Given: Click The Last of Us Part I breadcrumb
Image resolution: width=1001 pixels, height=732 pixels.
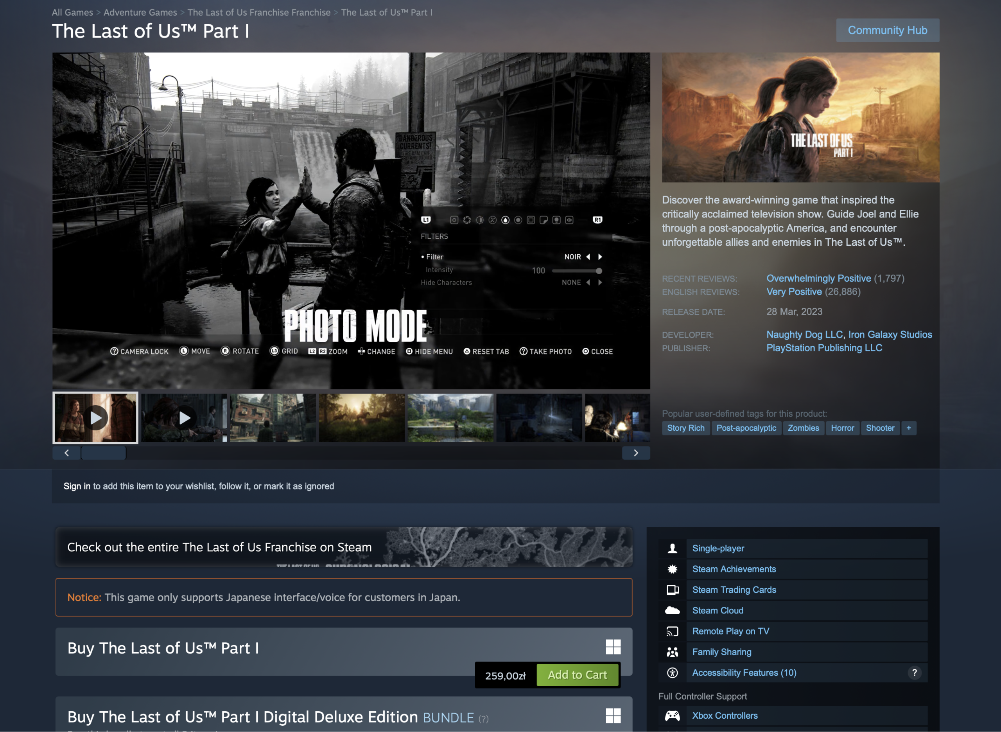Looking at the screenshot, I should click(x=386, y=13).
